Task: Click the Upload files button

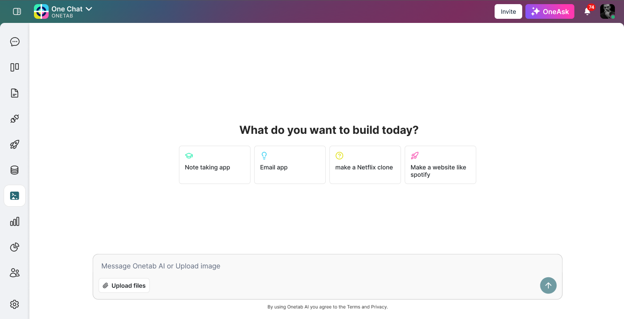Action: coord(124,285)
